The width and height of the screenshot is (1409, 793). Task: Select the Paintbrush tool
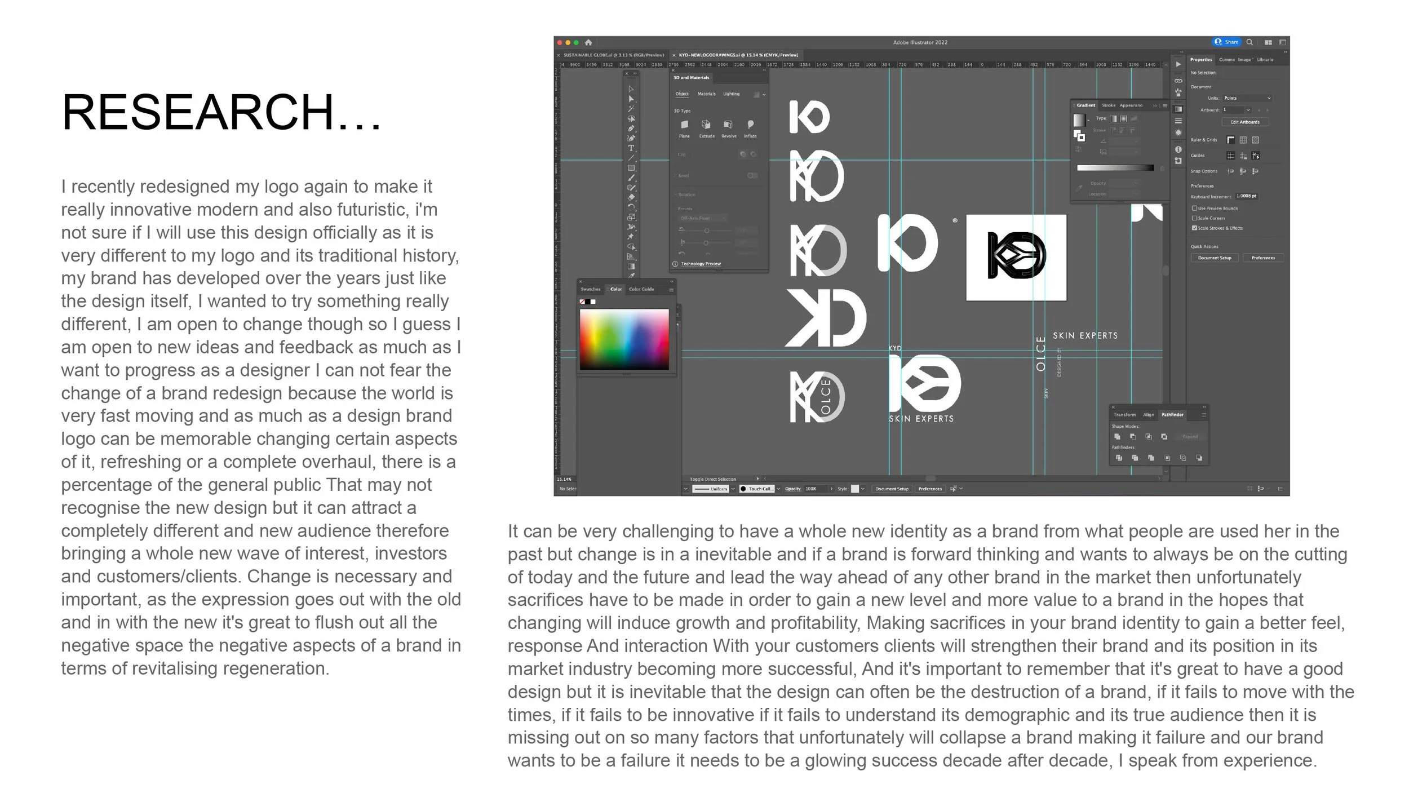[x=631, y=178]
